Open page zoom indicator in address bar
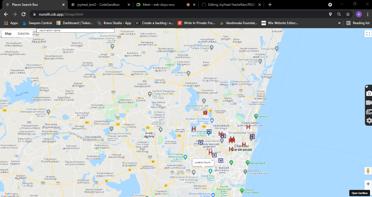This screenshot has width=372, height=197. pos(339,14)
